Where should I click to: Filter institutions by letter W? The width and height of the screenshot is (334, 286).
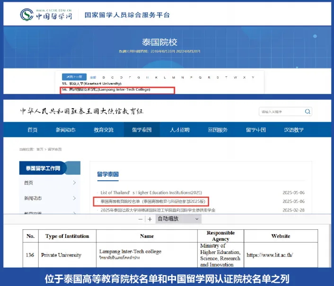(x=236, y=77)
